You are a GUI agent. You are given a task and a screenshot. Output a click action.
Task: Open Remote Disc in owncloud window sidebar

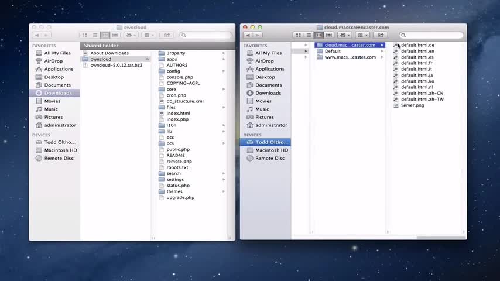pyautogui.click(x=54, y=158)
